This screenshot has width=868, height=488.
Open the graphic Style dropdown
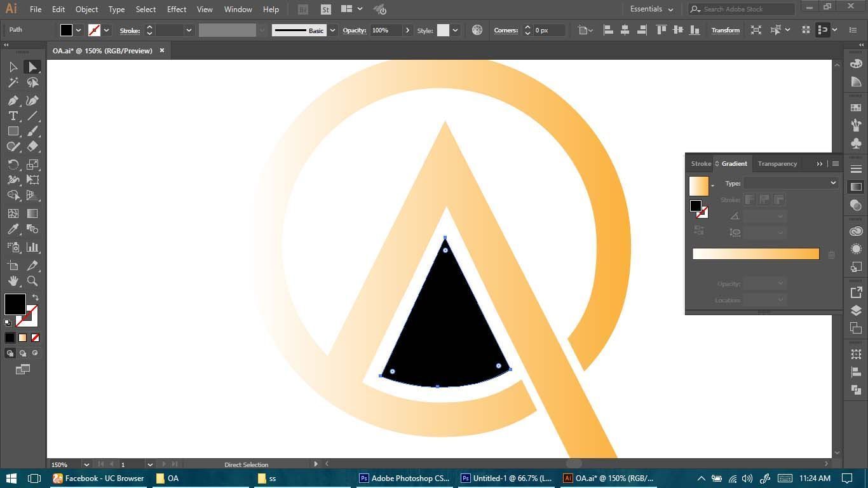click(455, 30)
